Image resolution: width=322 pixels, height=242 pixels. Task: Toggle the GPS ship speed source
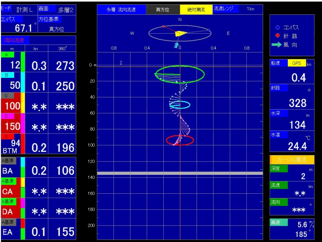point(297,63)
